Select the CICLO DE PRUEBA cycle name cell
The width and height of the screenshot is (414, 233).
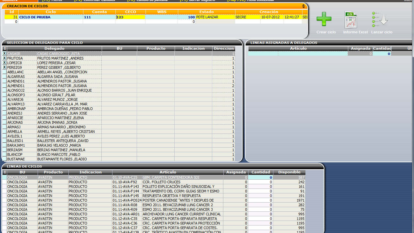pos(51,17)
